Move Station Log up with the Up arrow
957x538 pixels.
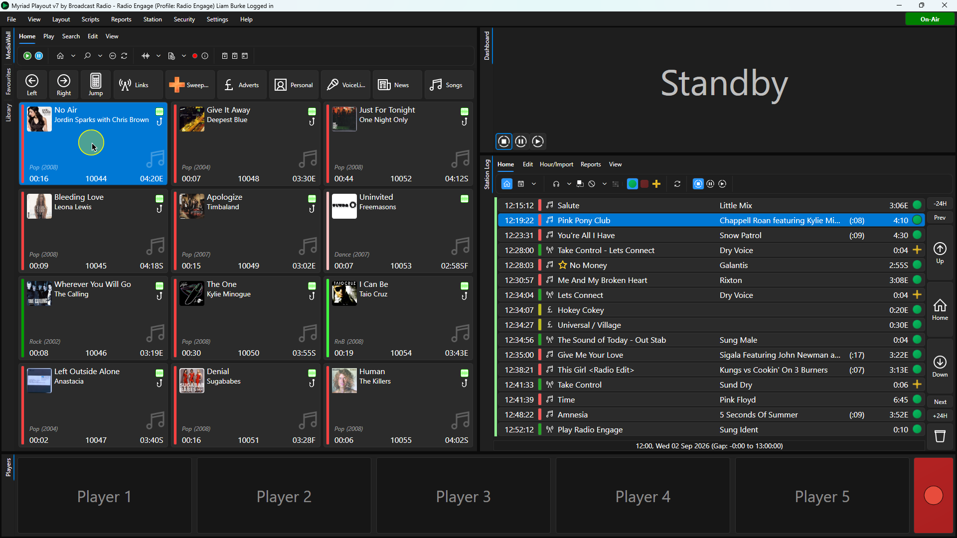click(940, 253)
